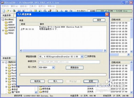Viewport: 134px width, 98px height.
Task: Close the 写入硬盘映像 dialog
Action: (x=107, y=14)
